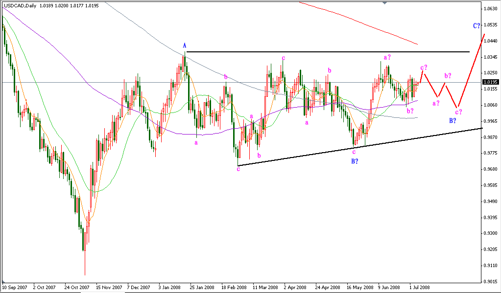Click the 1.0060 price scale value
Viewport: 501px width, 293px height.
[490, 105]
